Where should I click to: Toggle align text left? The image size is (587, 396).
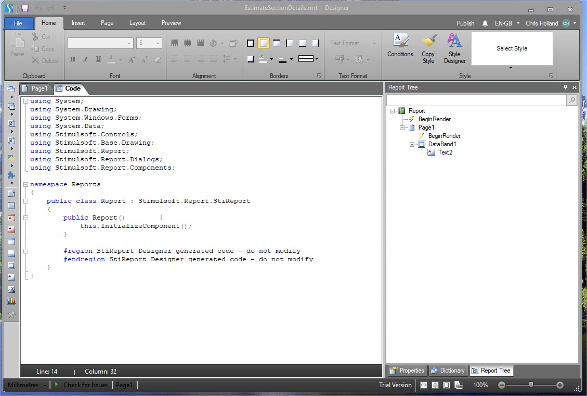(175, 58)
